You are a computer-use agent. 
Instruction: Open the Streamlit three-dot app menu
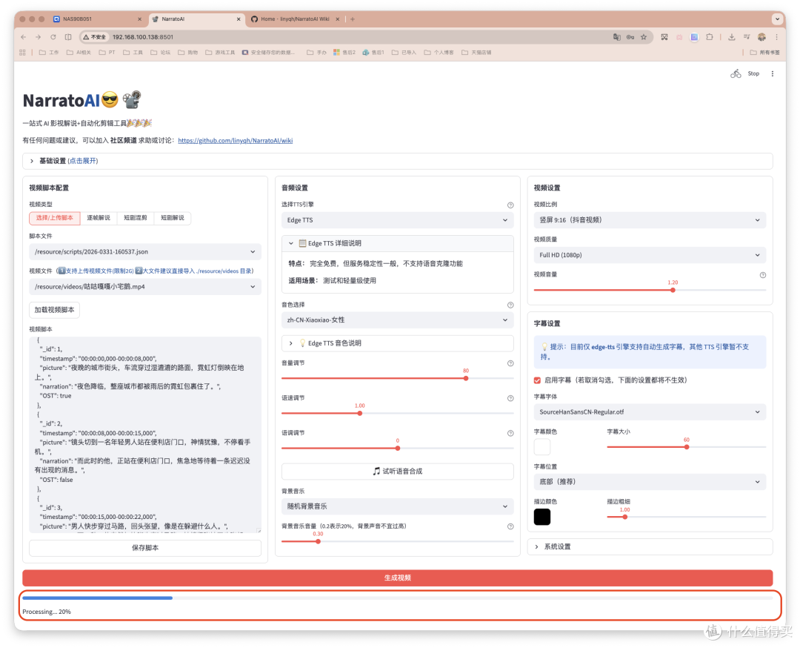[x=773, y=73]
